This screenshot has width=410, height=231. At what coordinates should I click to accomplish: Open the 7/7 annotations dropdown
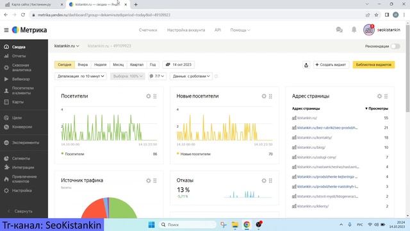[157, 76]
